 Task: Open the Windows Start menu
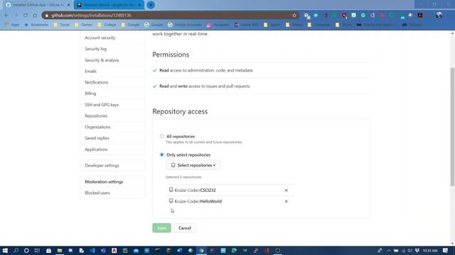pos(5,250)
